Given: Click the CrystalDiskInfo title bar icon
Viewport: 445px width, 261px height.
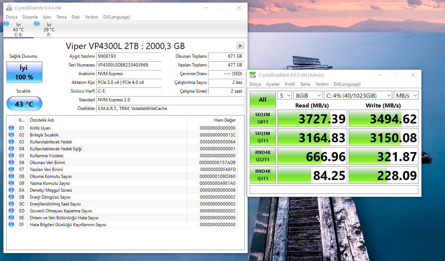Looking at the screenshot, I should (x=9, y=8).
